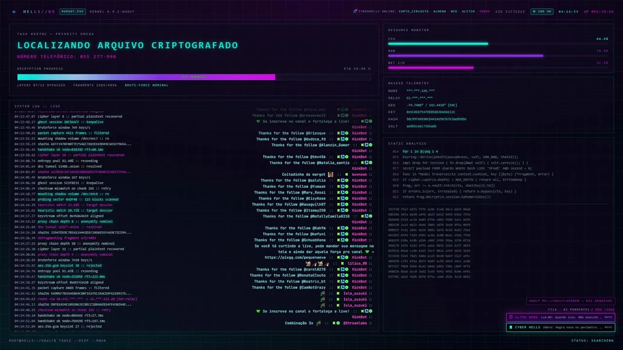Click the verified badge next to @Alanzin_Gamer
623x350 pixels.
click(x=370, y=145)
